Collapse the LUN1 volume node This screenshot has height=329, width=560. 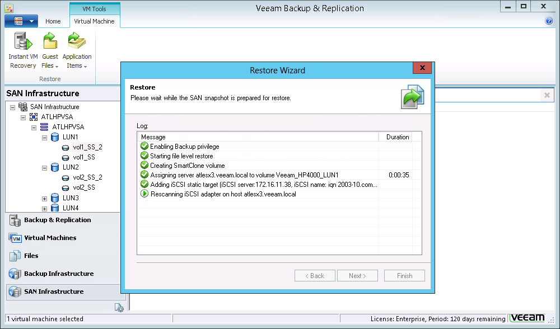[x=45, y=138]
